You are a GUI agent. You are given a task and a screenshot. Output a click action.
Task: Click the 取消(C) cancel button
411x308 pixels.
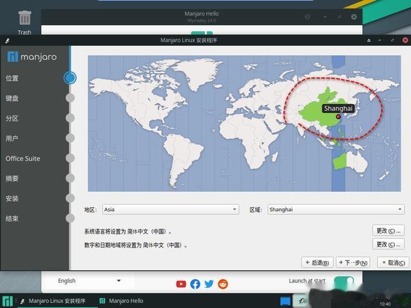pyautogui.click(x=393, y=262)
